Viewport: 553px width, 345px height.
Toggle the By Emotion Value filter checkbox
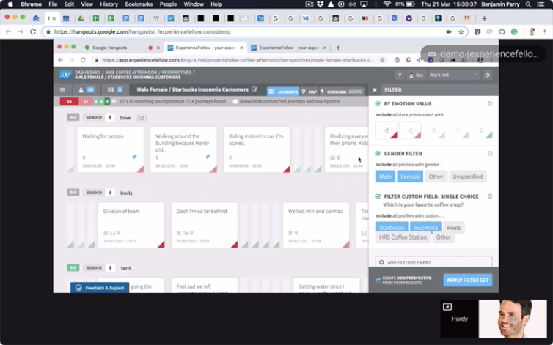coord(378,103)
